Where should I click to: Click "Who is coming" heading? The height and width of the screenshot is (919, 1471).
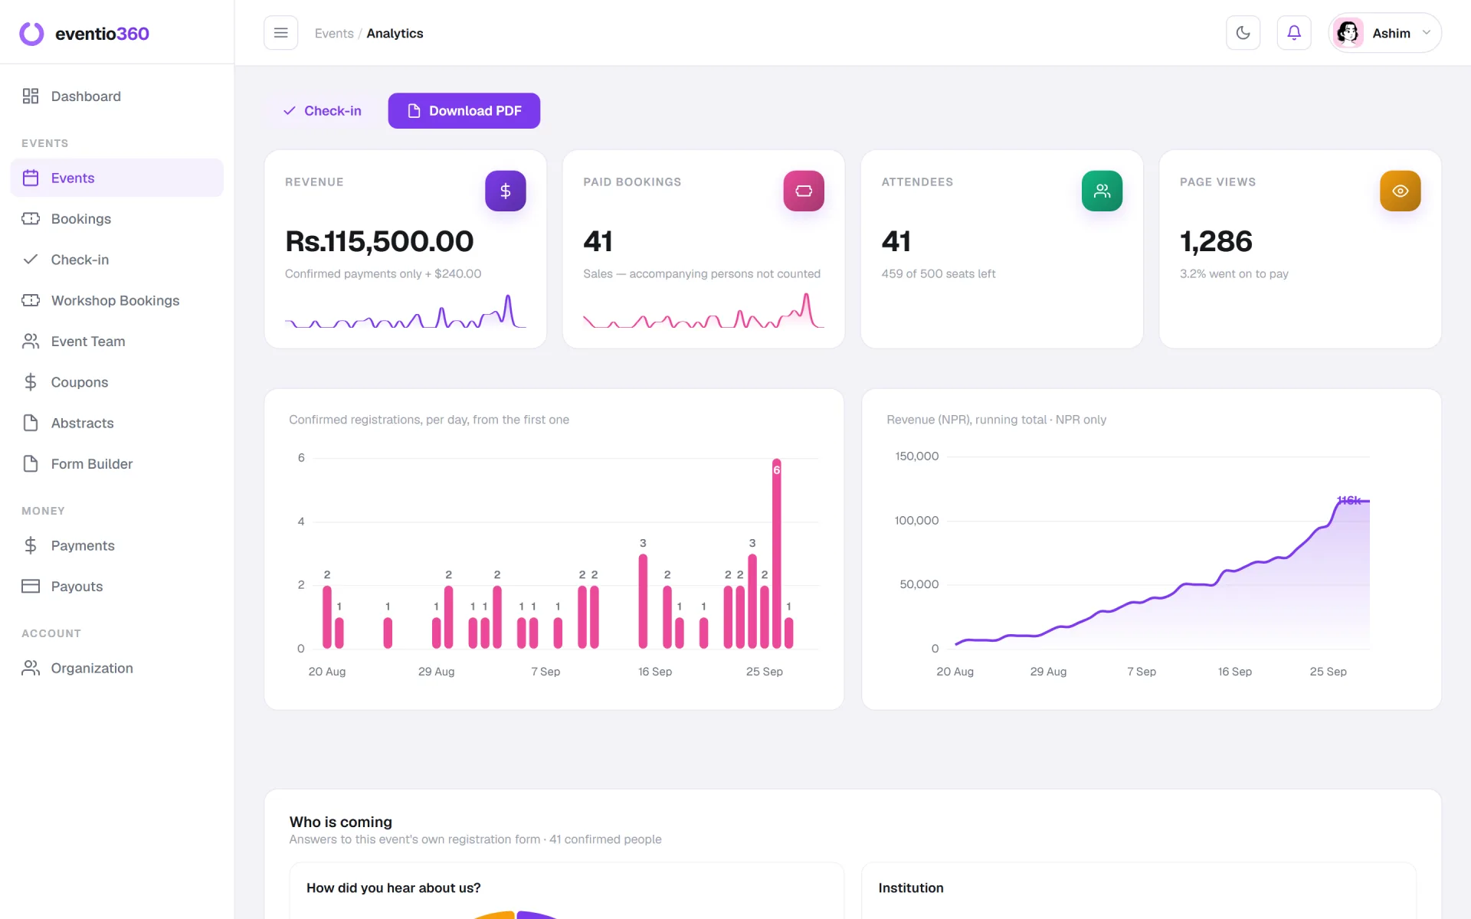coord(341,822)
